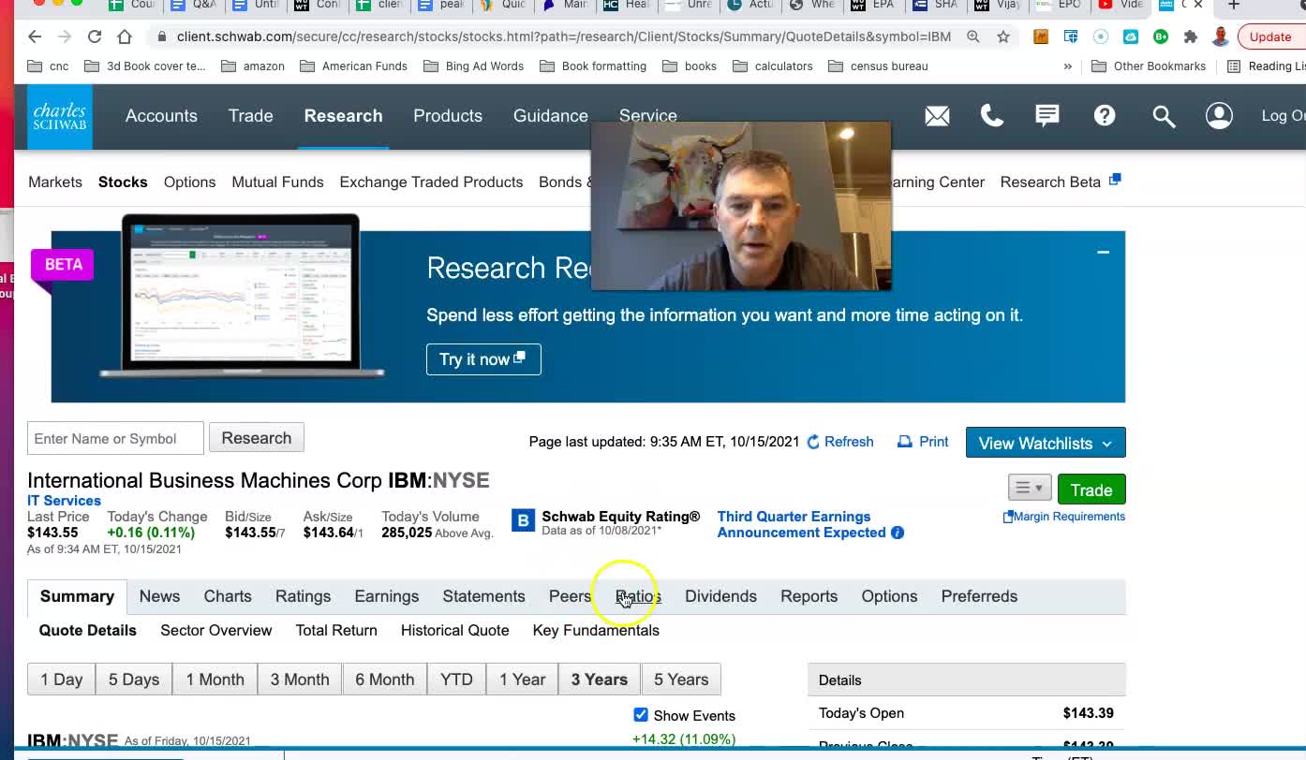Image resolution: width=1306 pixels, height=760 pixels.
Task: Click the Chrome profile avatar
Action: coord(1220,37)
